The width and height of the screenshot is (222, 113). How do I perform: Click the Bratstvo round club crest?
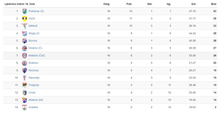pyautogui.click(x=25, y=63)
